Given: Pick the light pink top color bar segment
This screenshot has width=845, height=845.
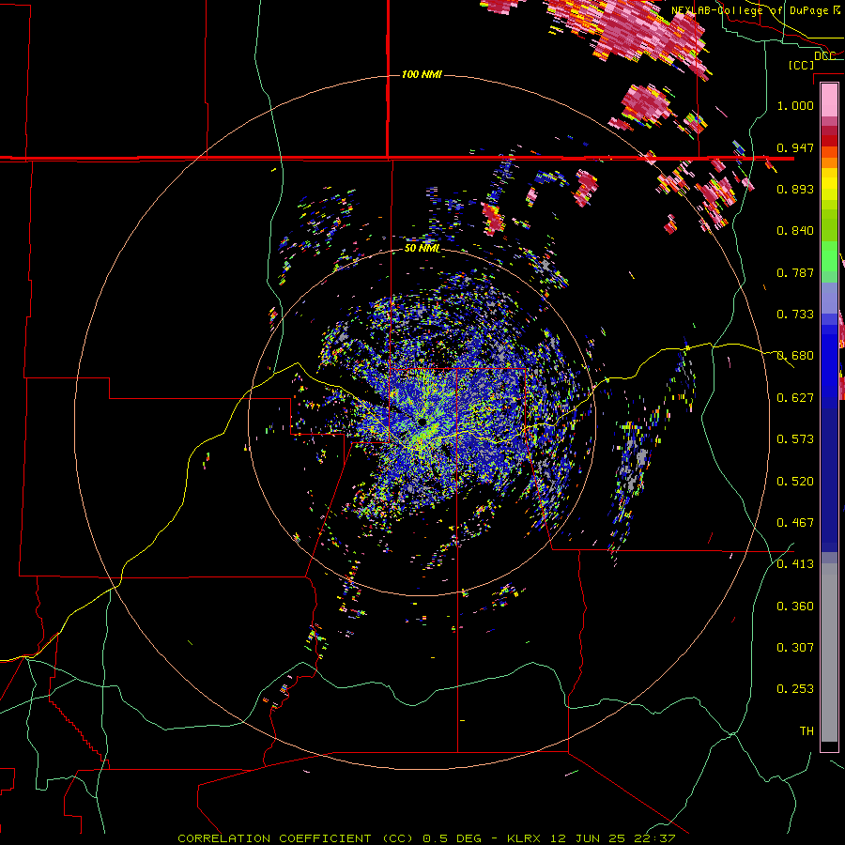Looking at the screenshot, I should pos(829,100).
